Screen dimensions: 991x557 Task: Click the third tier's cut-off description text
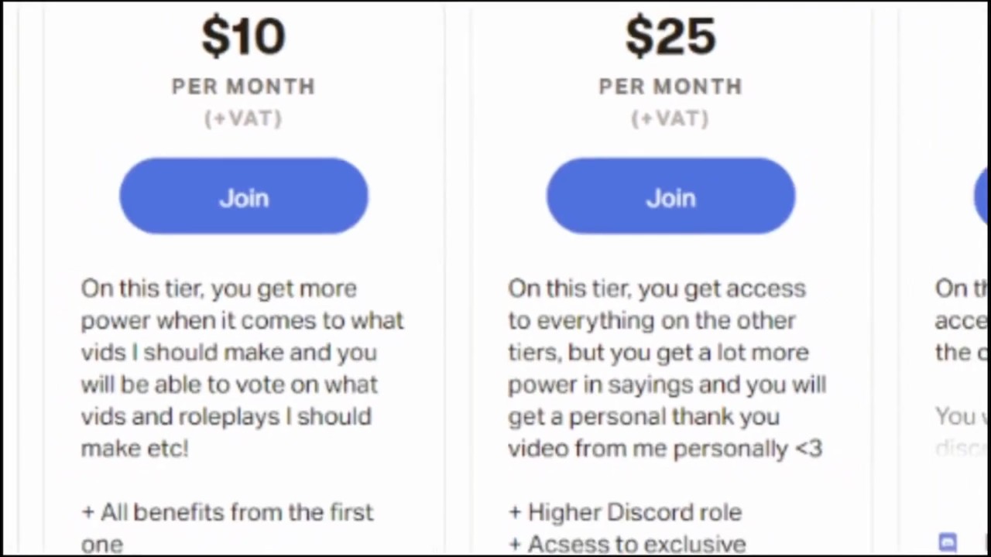click(960, 320)
